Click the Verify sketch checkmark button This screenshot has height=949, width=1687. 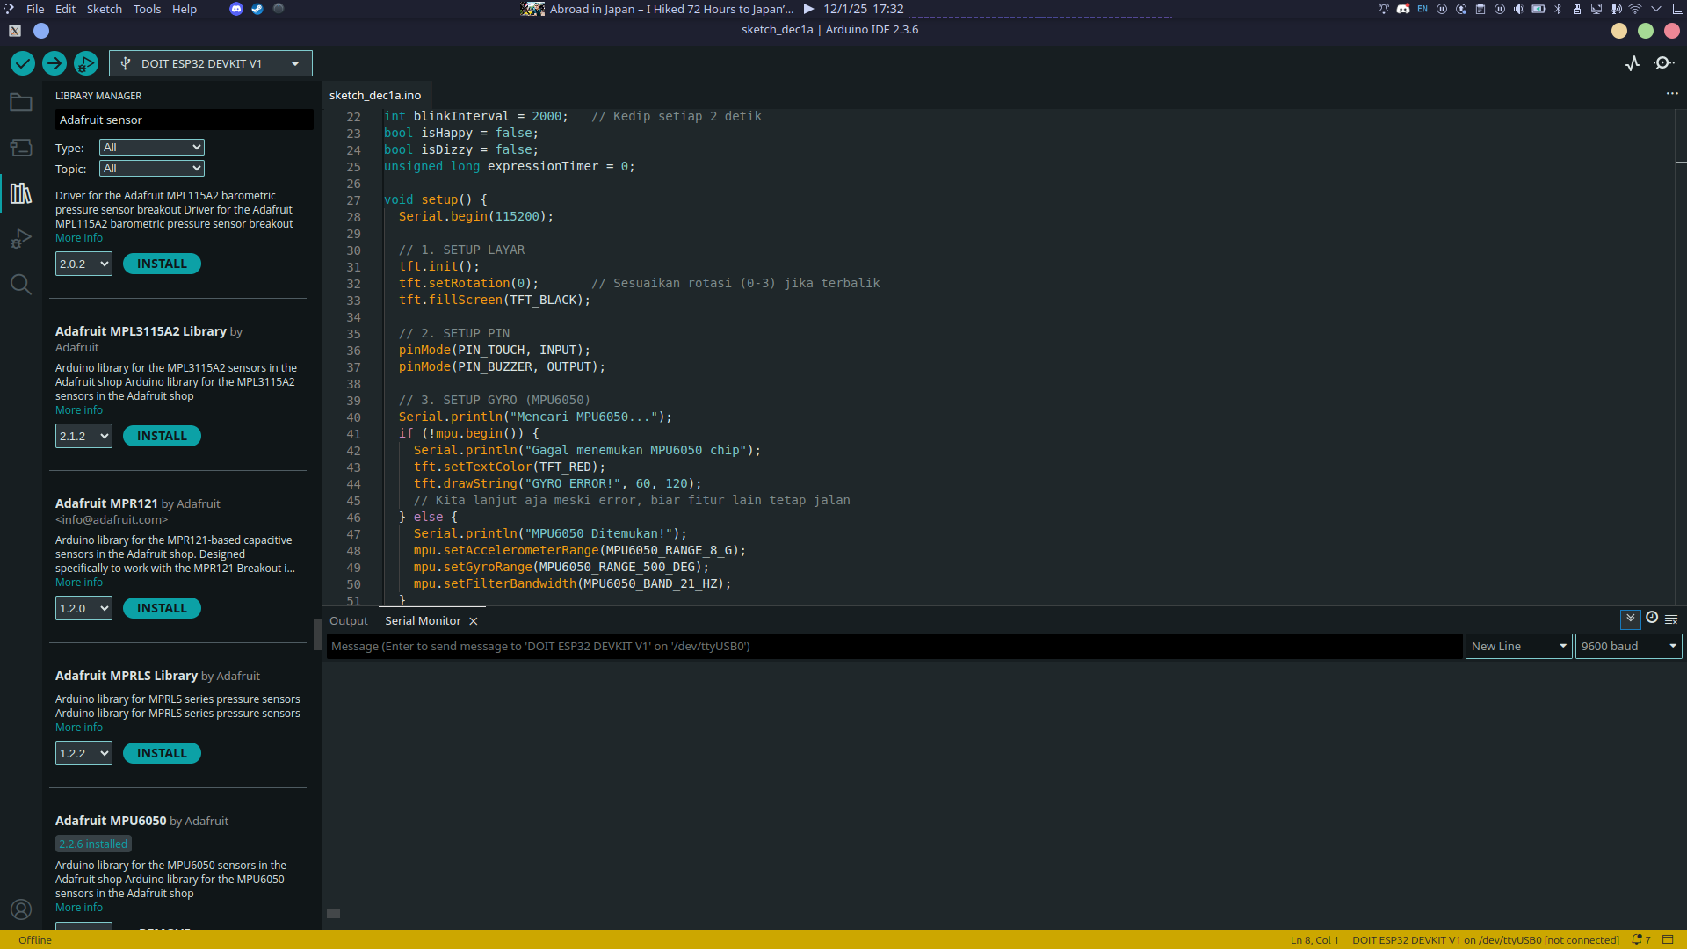(23, 63)
